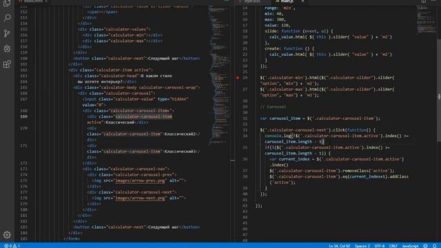Screen dimensions: 441x248
Task: Click 'current_index' variable on line 36
Action: (294, 159)
